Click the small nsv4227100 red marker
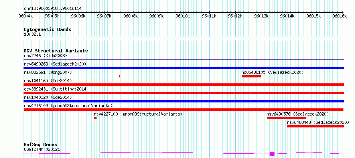Screen dimensions: 355x158 coord(95,118)
